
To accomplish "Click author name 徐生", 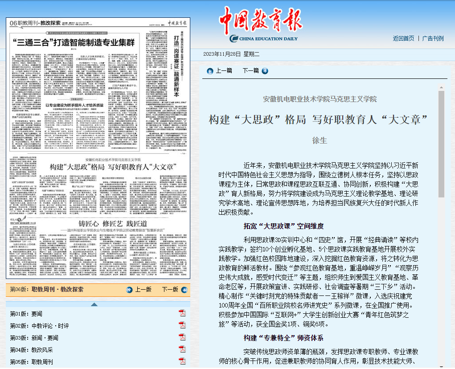I will pos(320,141).
